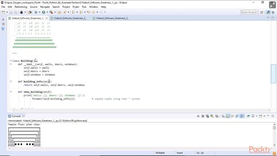Viewport: 277px width, 156px height.
Task: Click the editor vertical scrollbar thumb
Action: tap(273, 74)
